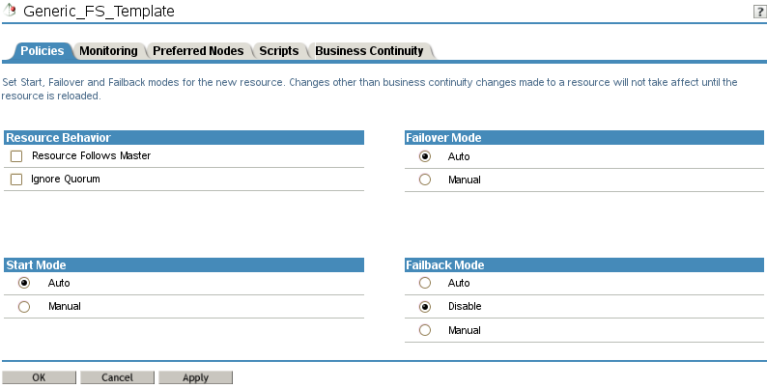Enable the Resource Follows Master checkbox

16,156
